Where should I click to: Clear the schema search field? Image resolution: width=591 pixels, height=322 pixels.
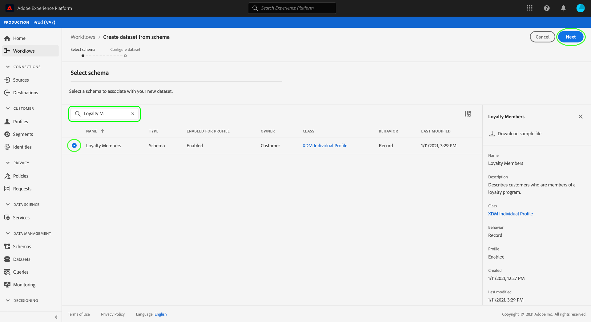(x=133, y=114)
